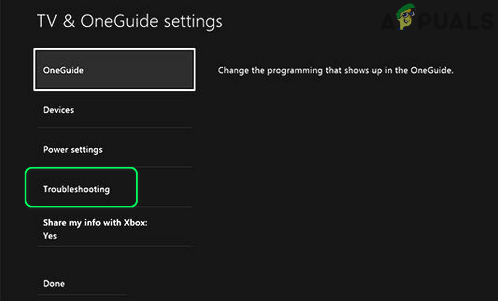Open Power settings
Image resolution: width=498 pixels, height=301 pixels.
[x=73, y=149]
